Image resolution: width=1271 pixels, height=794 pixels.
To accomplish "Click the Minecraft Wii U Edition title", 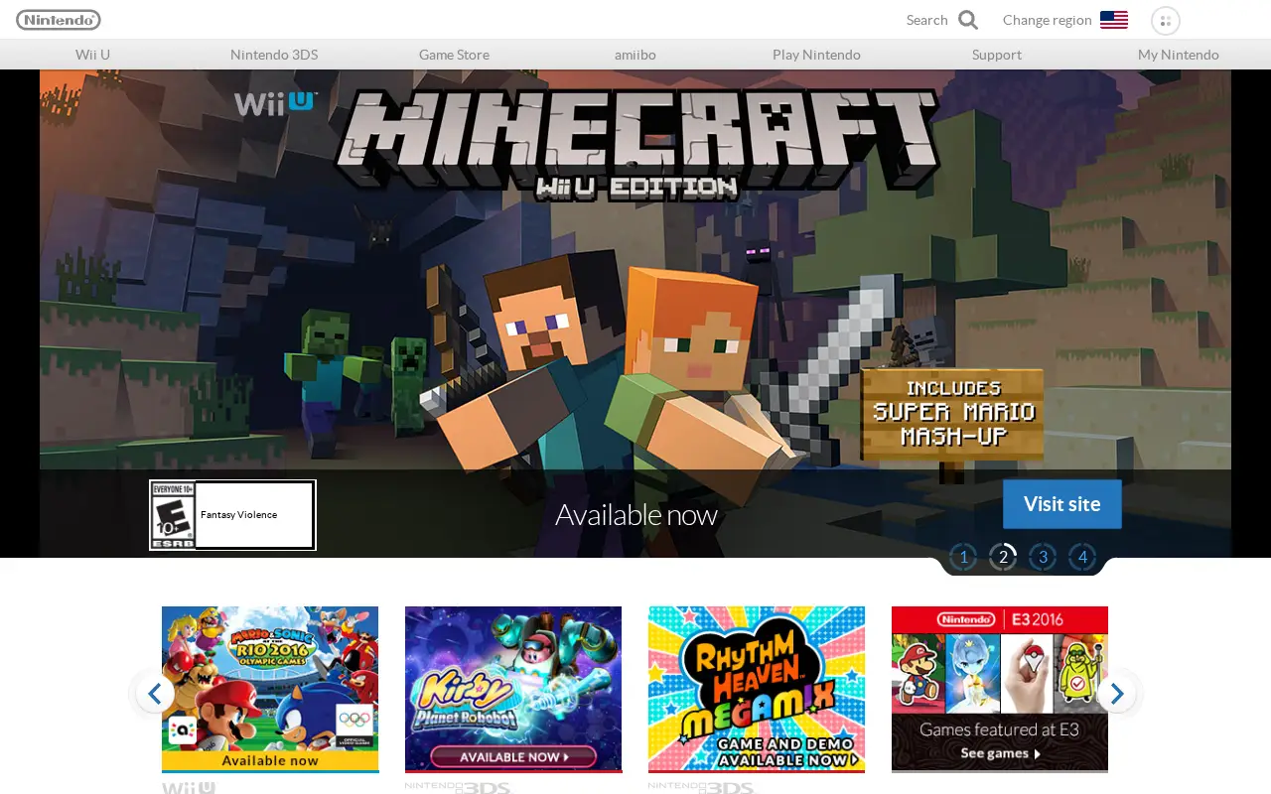I will coord(636,144).
